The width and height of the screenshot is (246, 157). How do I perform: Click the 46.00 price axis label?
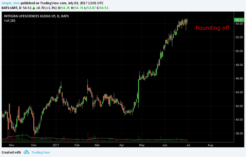[x=239, y=78]
